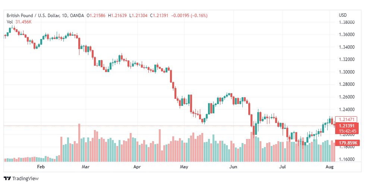Select the 31.456K volume value
The width and height of the screenshot is (365, 185).
coord(23,22)
